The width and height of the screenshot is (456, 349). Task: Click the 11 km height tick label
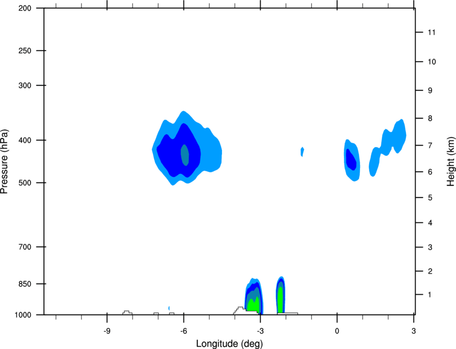pos(432,32)
